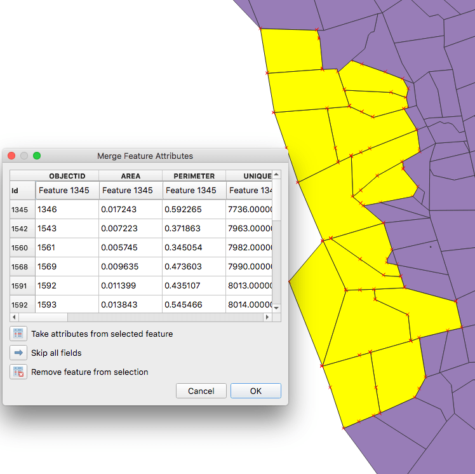Click the Remove feature from selection icon

18,372
